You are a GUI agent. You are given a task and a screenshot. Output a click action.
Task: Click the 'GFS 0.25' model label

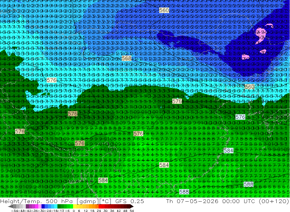(x=129, y=201)
